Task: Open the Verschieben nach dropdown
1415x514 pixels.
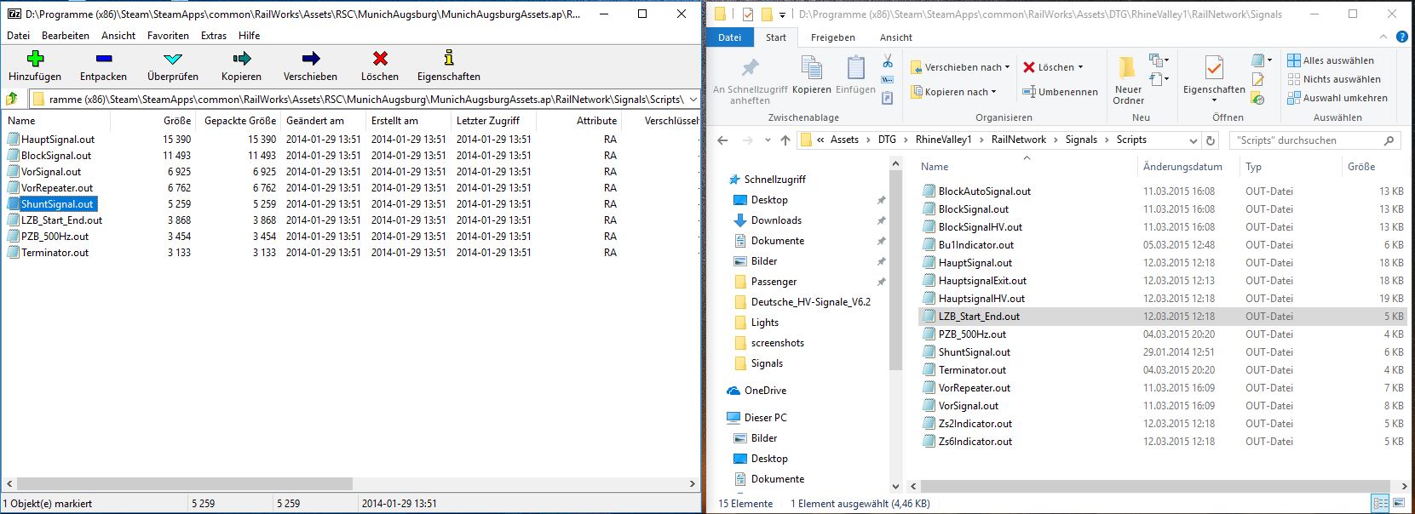Action: click(959, 67)
